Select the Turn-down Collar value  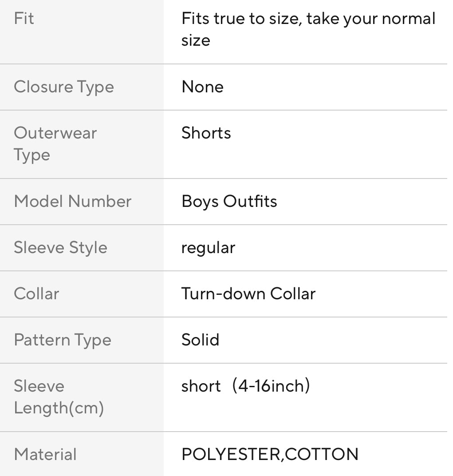[248, 294]
